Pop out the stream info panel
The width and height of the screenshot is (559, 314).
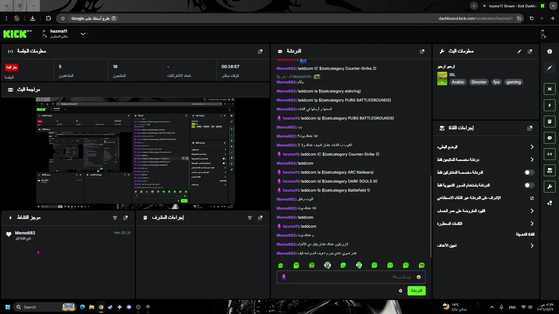tap(530, 51)
